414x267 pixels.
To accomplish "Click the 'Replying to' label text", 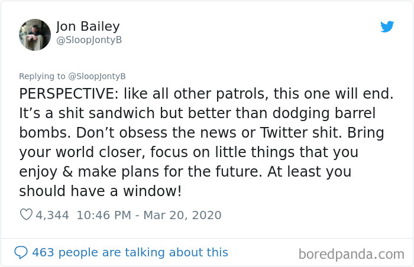I will pos(42,76).
